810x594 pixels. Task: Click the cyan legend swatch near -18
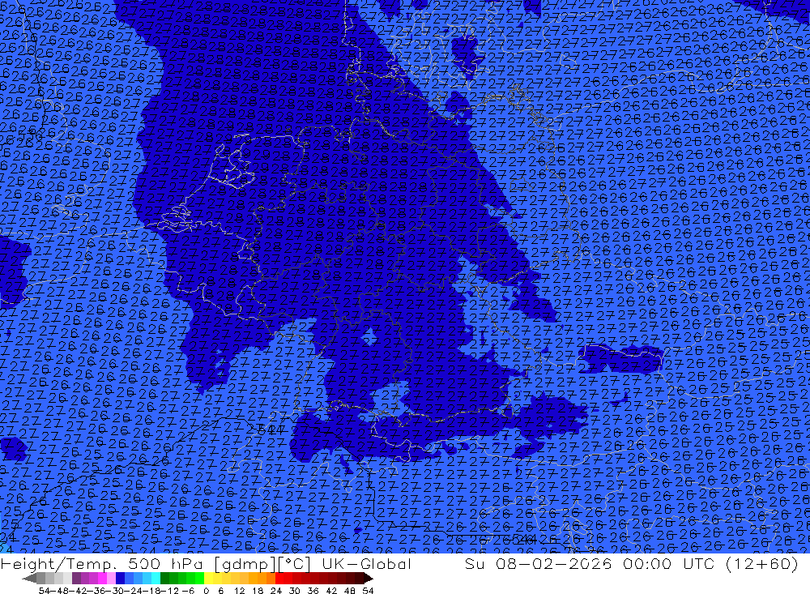pyautogui.click(x=156, y=579)
